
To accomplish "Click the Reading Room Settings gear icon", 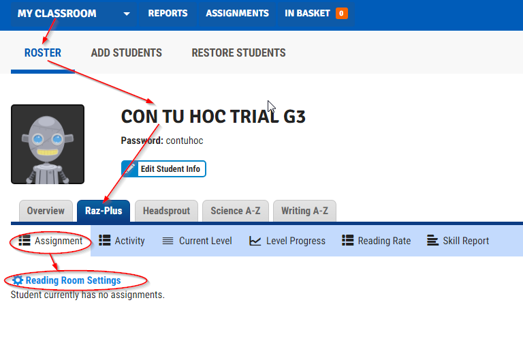I will pos(18,280).
